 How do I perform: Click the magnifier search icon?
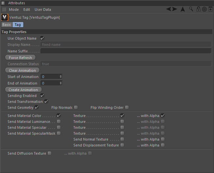pos(191,9)
